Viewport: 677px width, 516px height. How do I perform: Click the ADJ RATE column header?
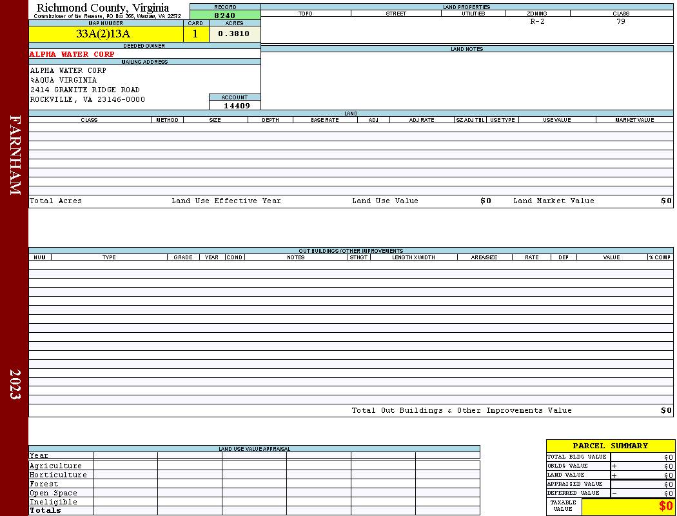point(422,120)
